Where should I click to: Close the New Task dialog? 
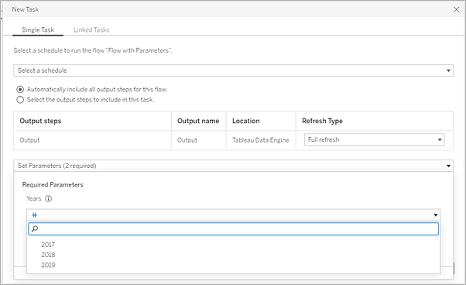pyautogui.click(x=456, y=9)
